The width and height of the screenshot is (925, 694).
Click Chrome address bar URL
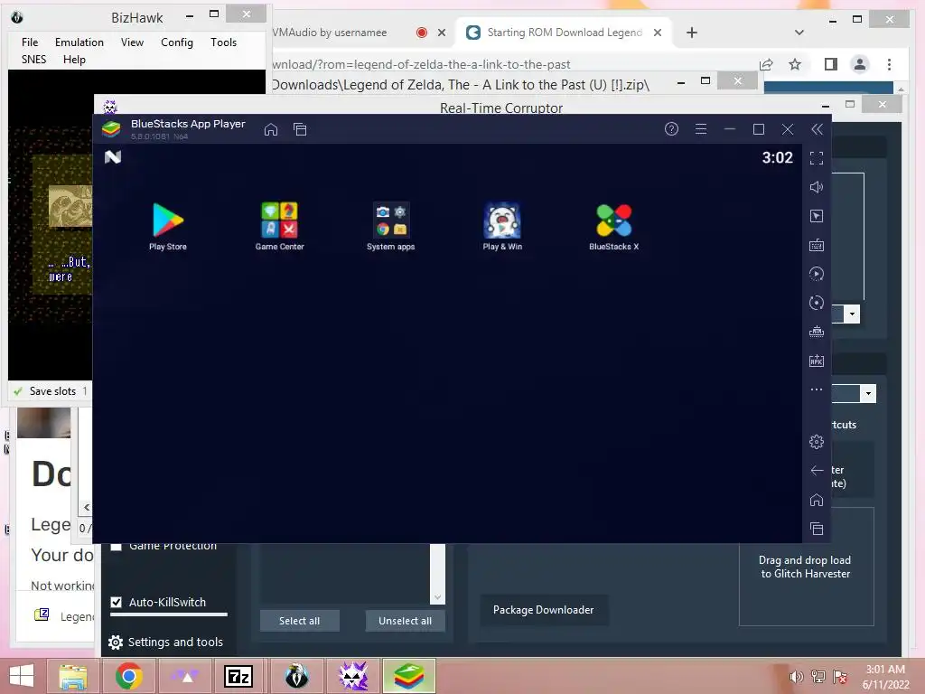pyautogui.click(x=421, y=64)
